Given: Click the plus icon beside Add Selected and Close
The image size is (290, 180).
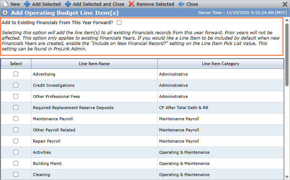Looking at the screenshot, I should (68, 4).
